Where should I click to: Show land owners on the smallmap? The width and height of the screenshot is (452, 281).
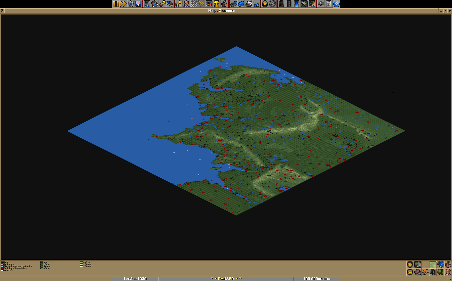(448, 272)
